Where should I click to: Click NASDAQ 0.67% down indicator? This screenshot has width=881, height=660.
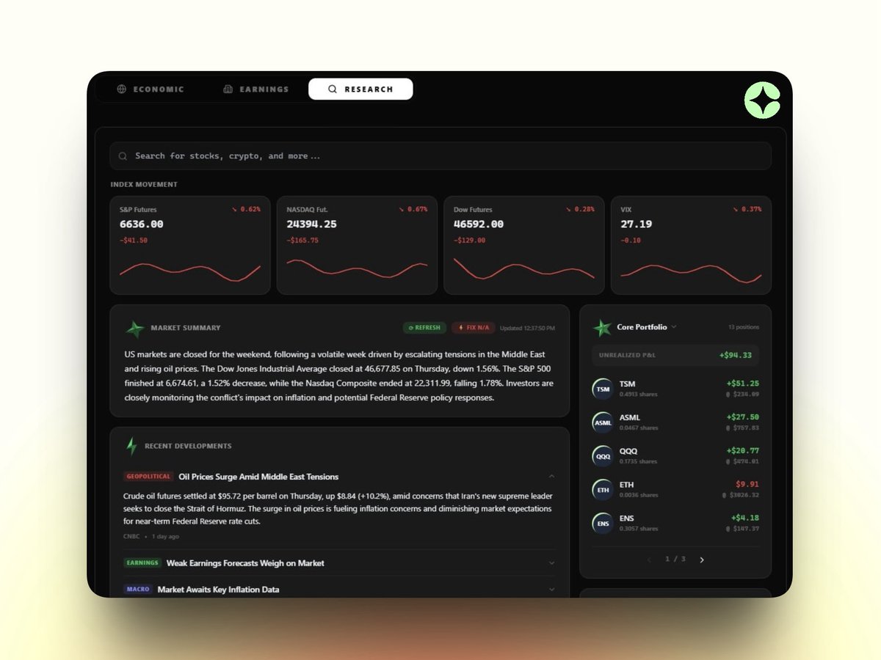413,210
